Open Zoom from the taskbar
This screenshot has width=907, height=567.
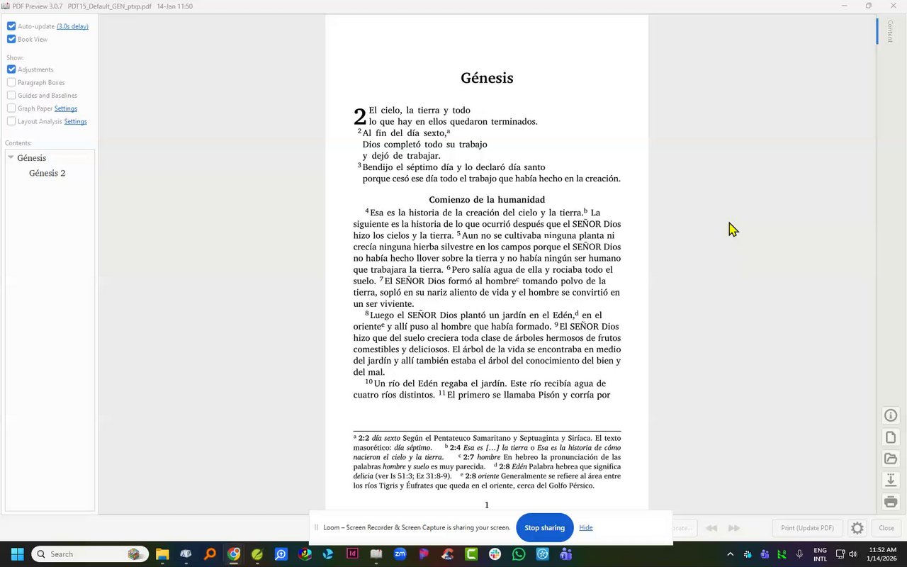(400, 554)
